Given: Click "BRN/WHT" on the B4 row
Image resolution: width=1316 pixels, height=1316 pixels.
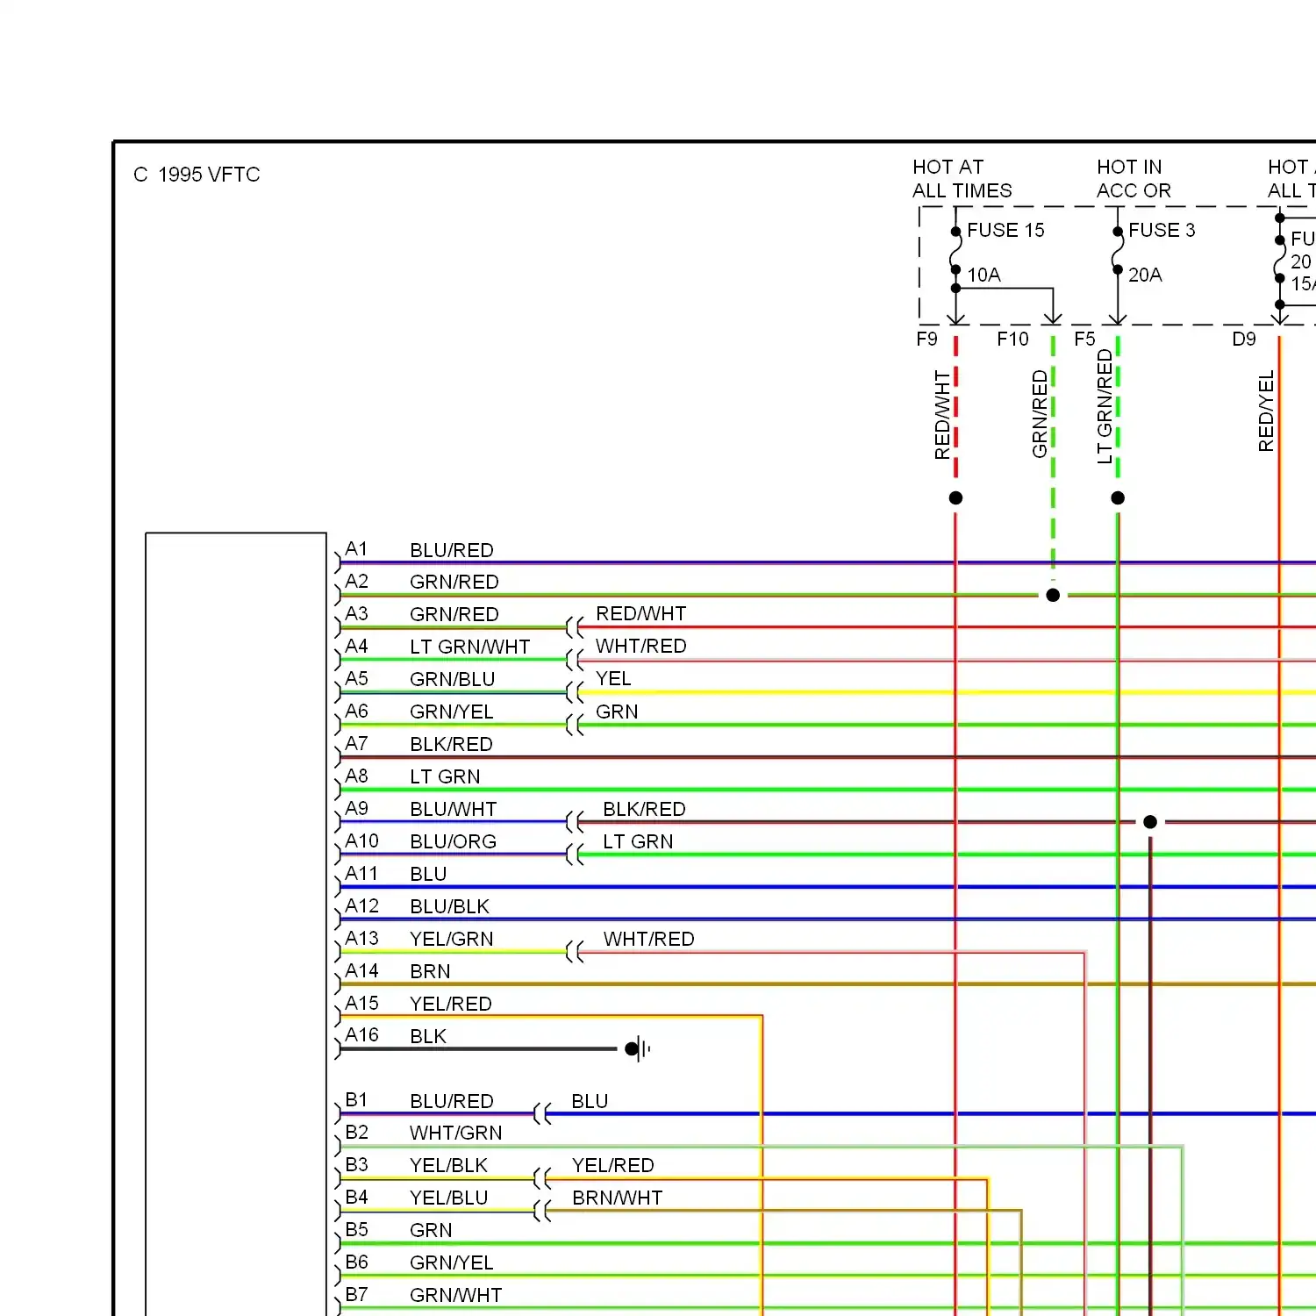Looking at the screenshot, I should pos(618,1198).
